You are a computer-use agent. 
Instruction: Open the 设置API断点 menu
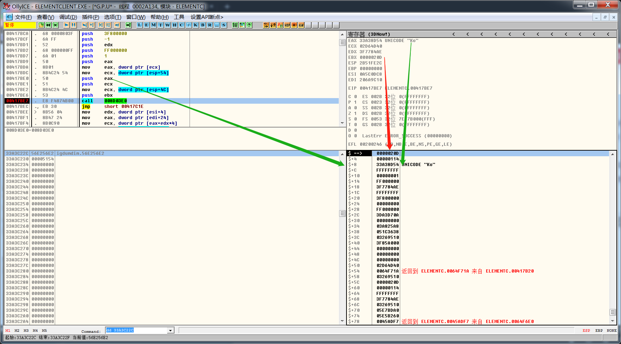[207, 17]
